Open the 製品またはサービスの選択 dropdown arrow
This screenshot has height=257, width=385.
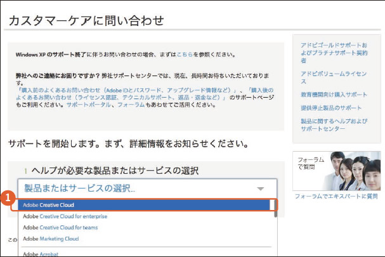(x=260, y=188)
